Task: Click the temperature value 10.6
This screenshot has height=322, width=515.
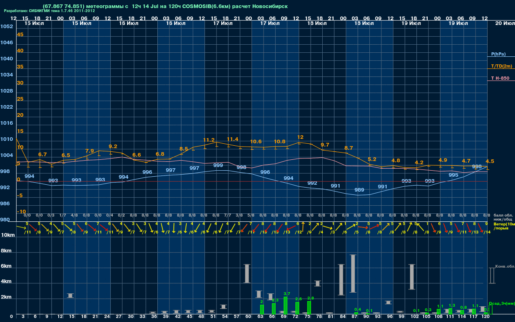Action: pos(256,142)
